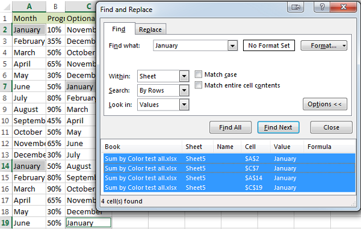This screenshot has width=361, height=229.
Task: Click the Find Next button
Action: coord(278,127)
